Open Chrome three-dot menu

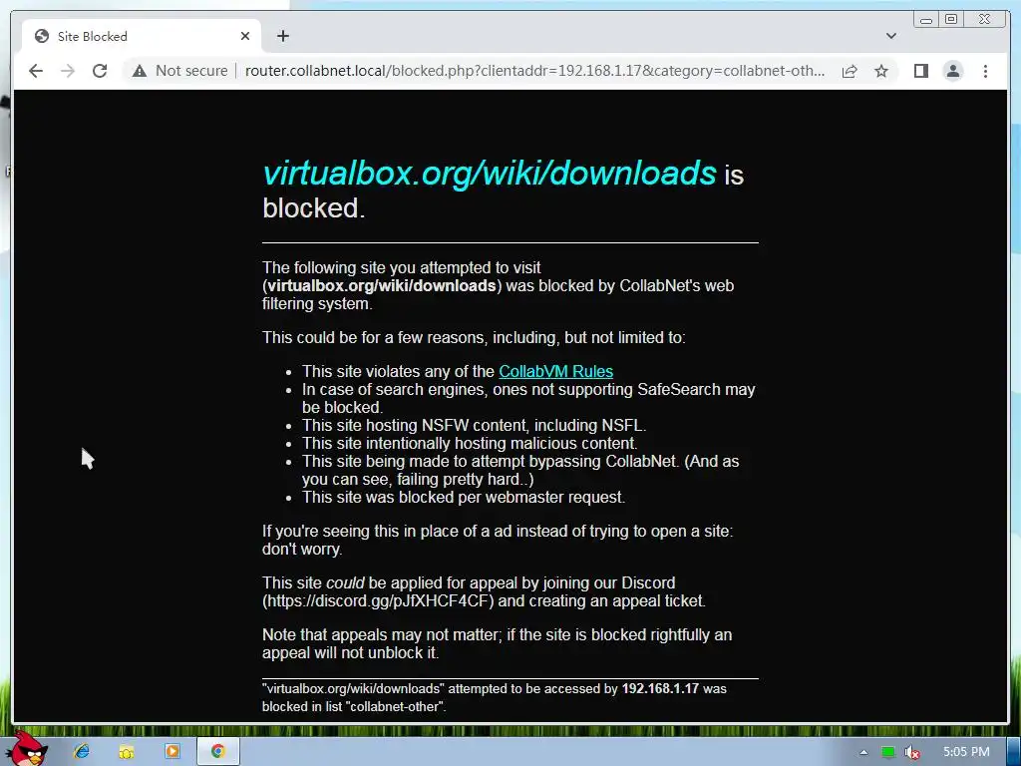[985, 71]
